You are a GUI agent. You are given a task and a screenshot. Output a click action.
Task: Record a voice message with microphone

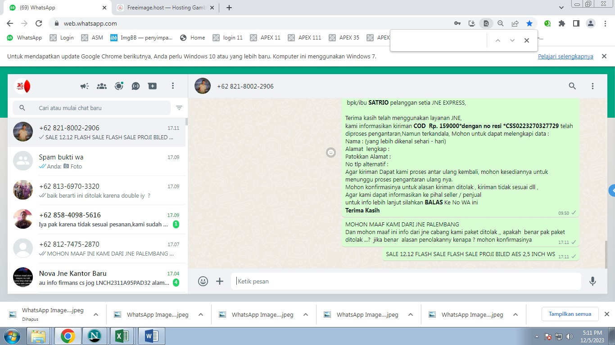(593, 281)
